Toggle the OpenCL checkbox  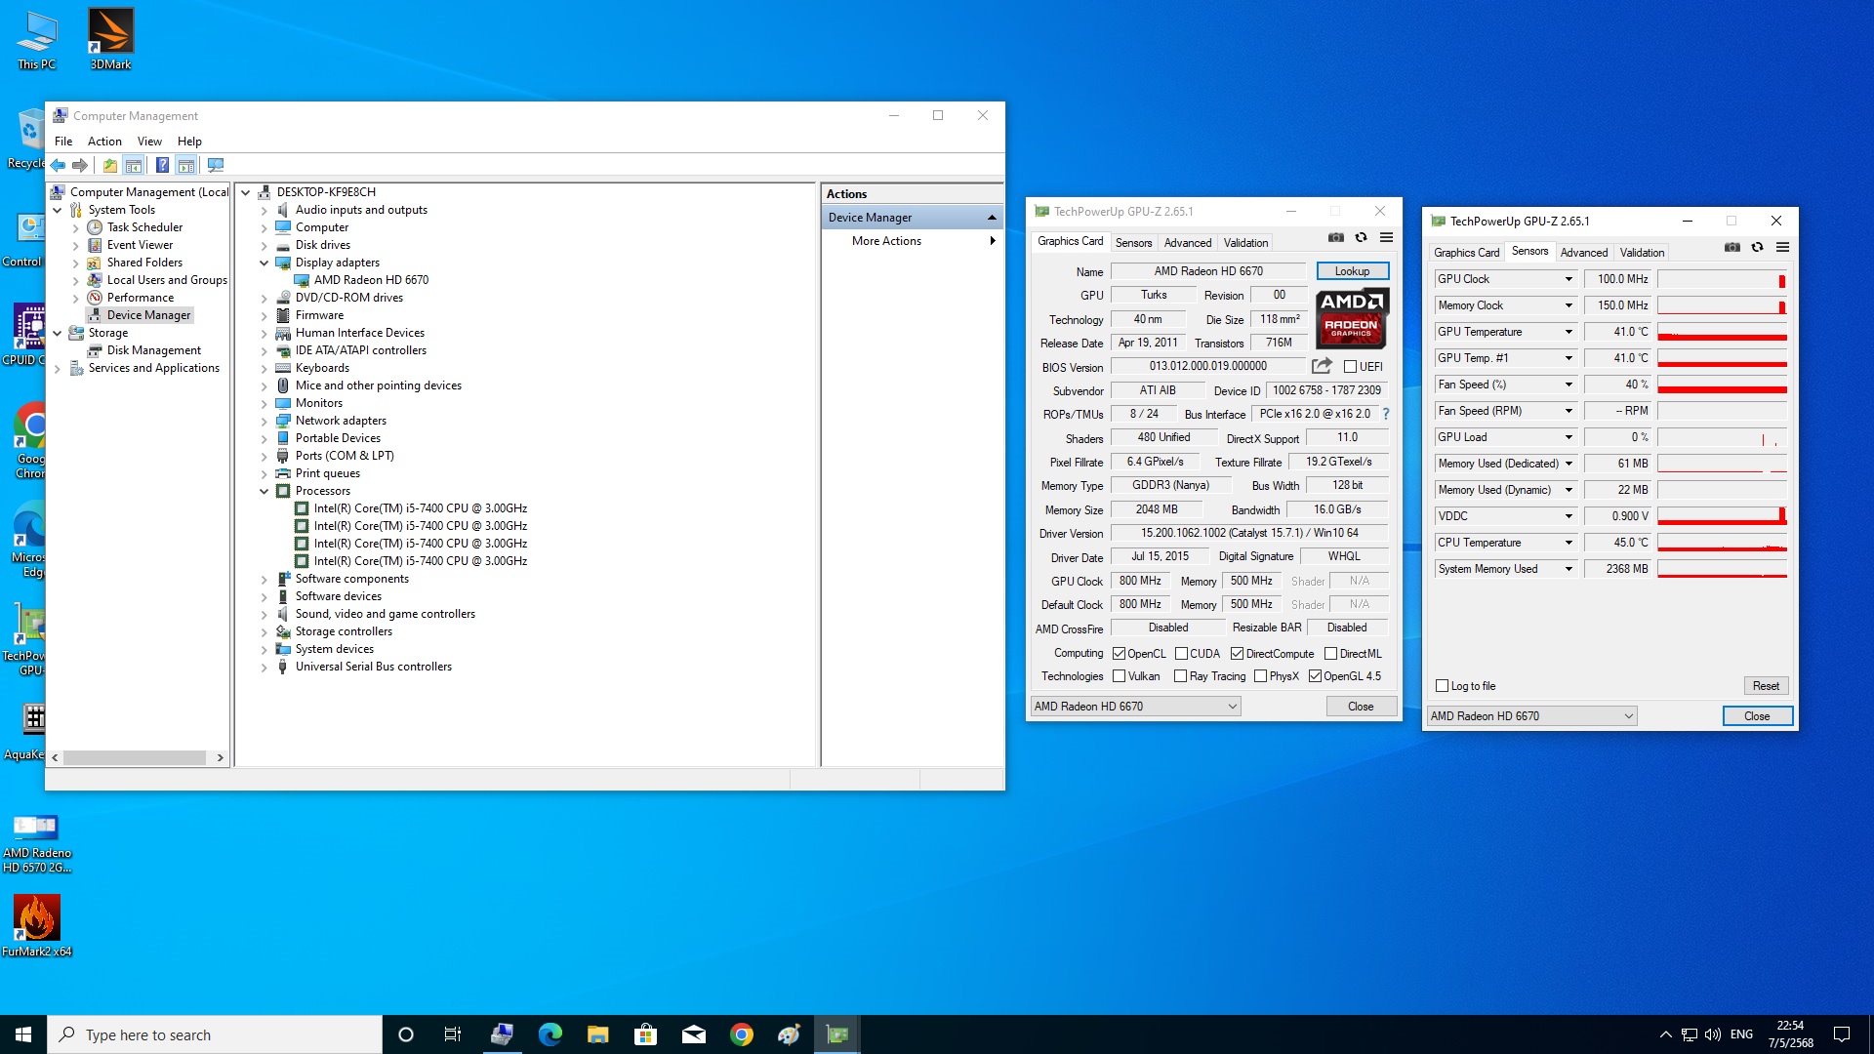(x=1119, y=654)
